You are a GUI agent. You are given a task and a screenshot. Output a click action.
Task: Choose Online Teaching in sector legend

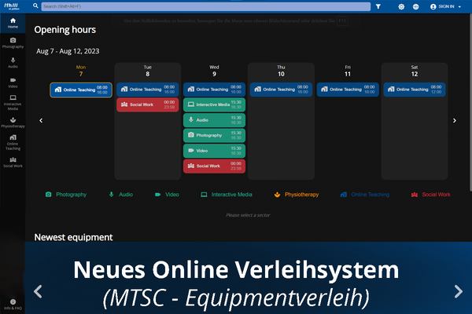pos(364,194)
